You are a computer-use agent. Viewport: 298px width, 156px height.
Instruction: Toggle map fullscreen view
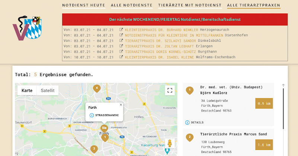point(170,90)
